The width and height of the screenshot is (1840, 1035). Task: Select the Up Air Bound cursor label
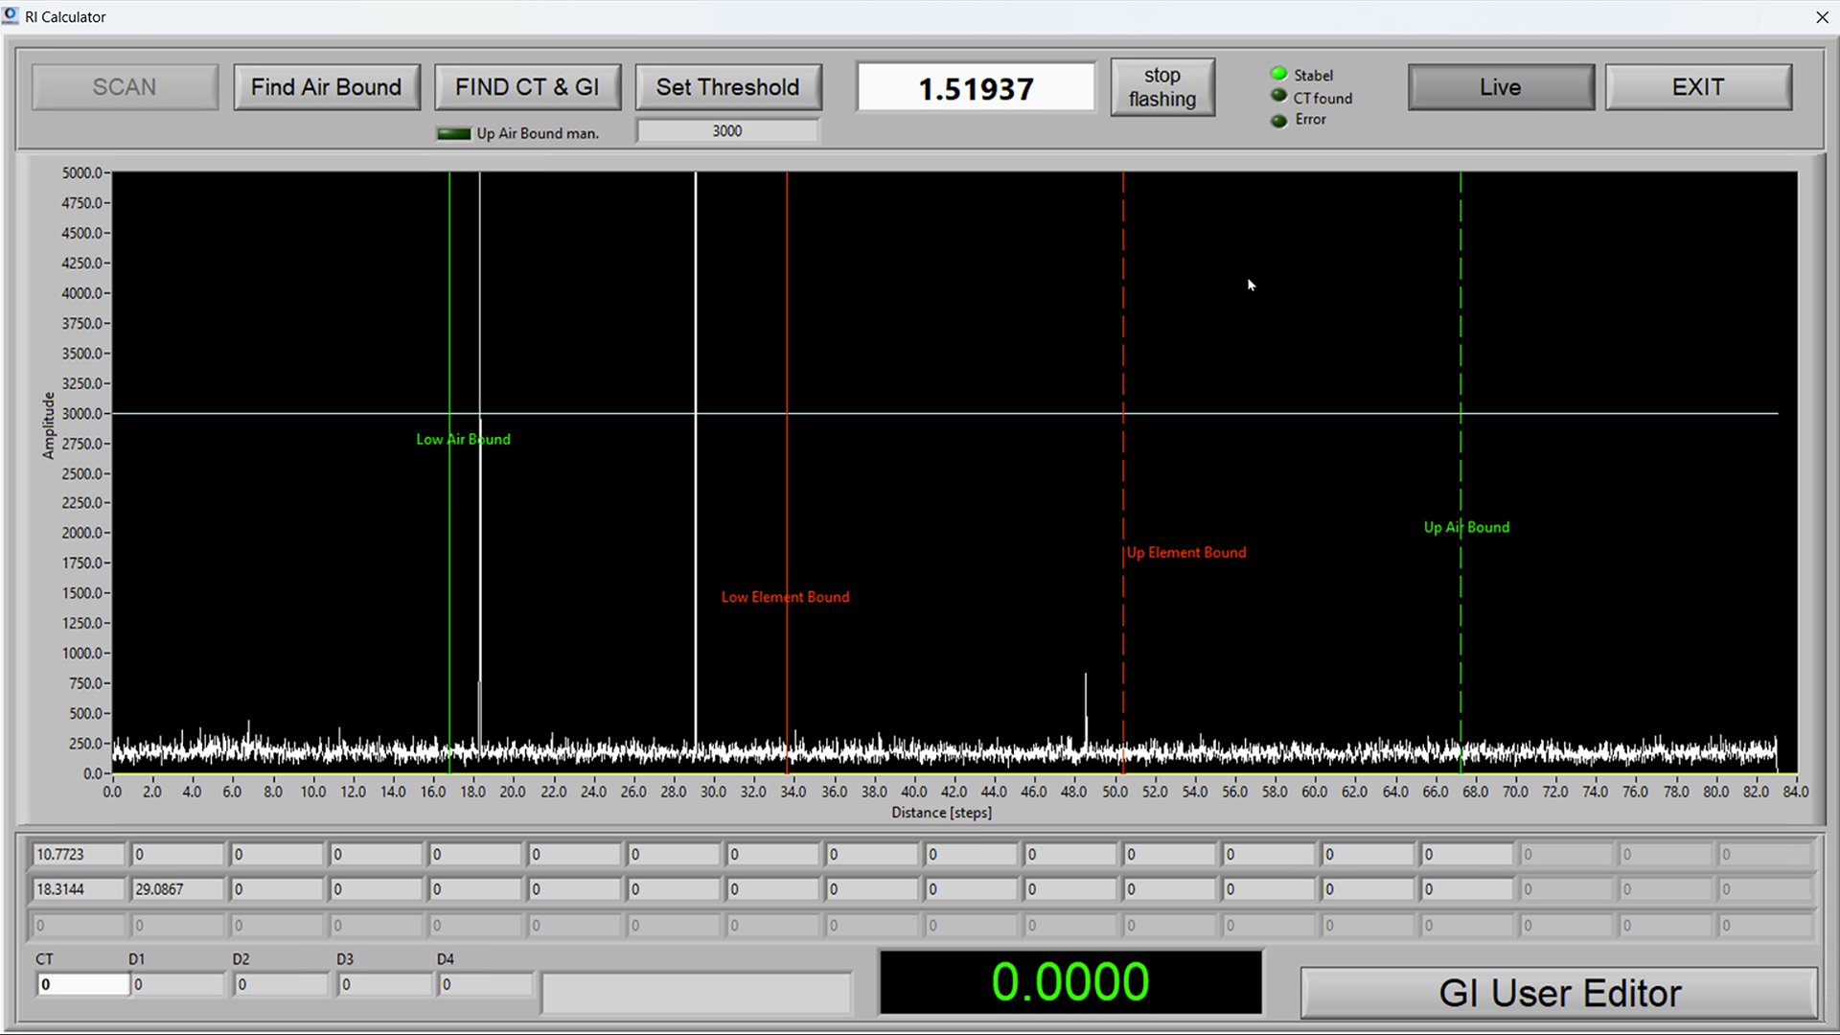(x=1466, y=527)
